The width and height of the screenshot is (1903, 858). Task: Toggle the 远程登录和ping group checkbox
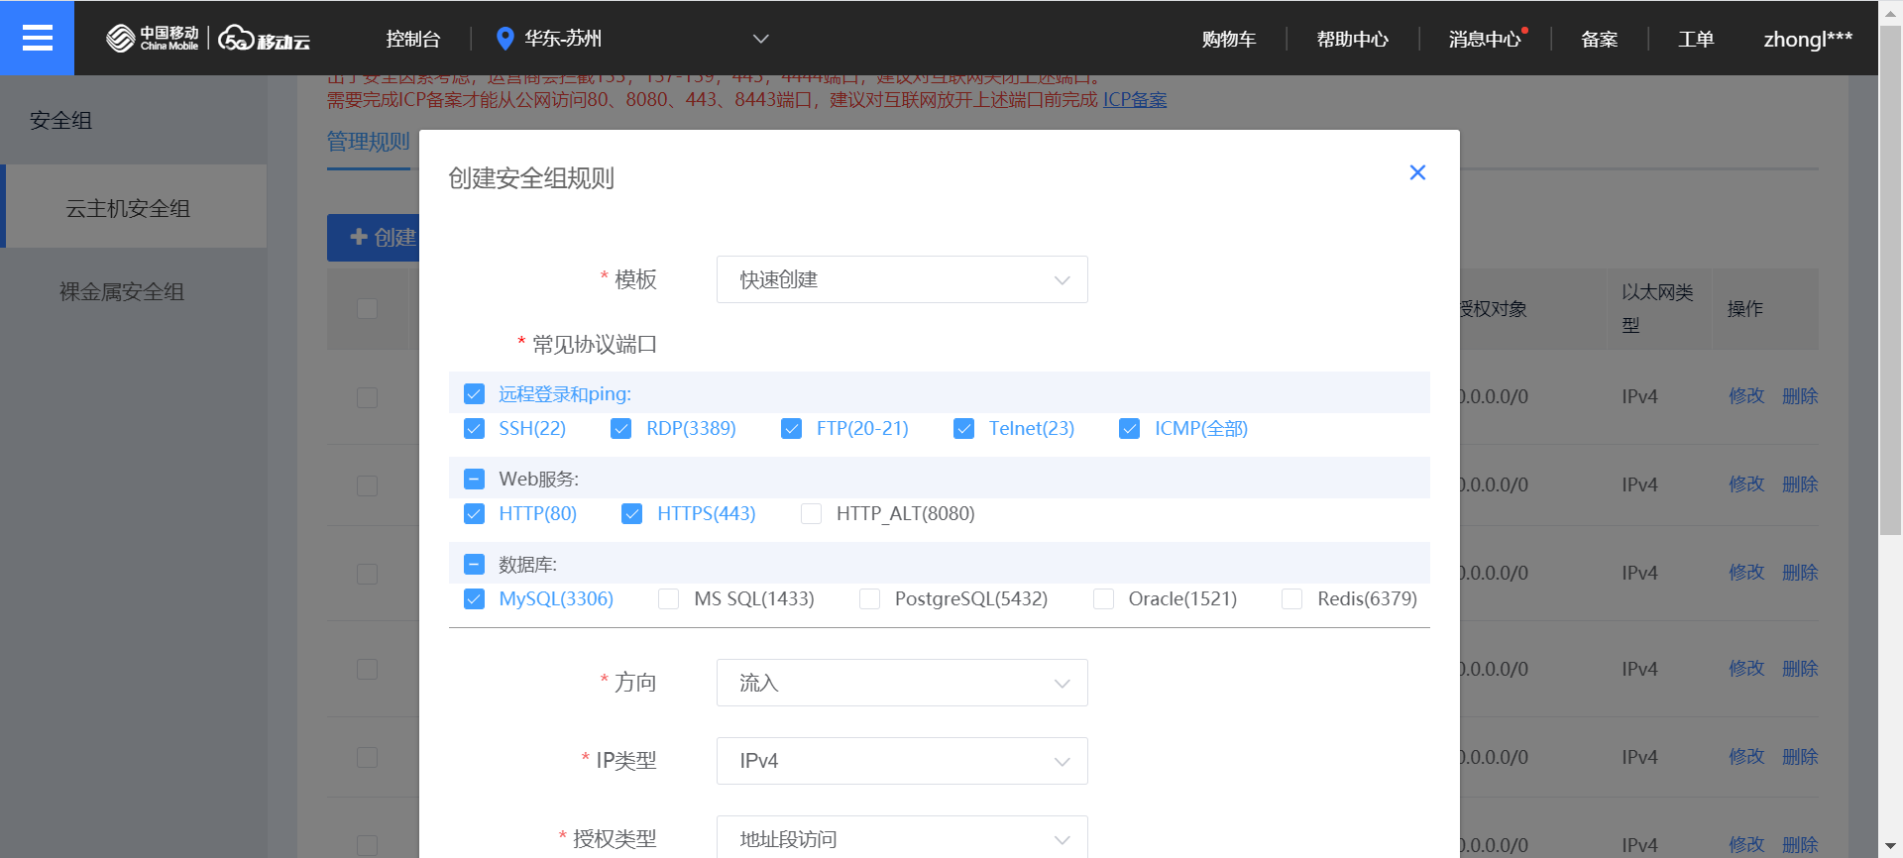coord(475,393)
